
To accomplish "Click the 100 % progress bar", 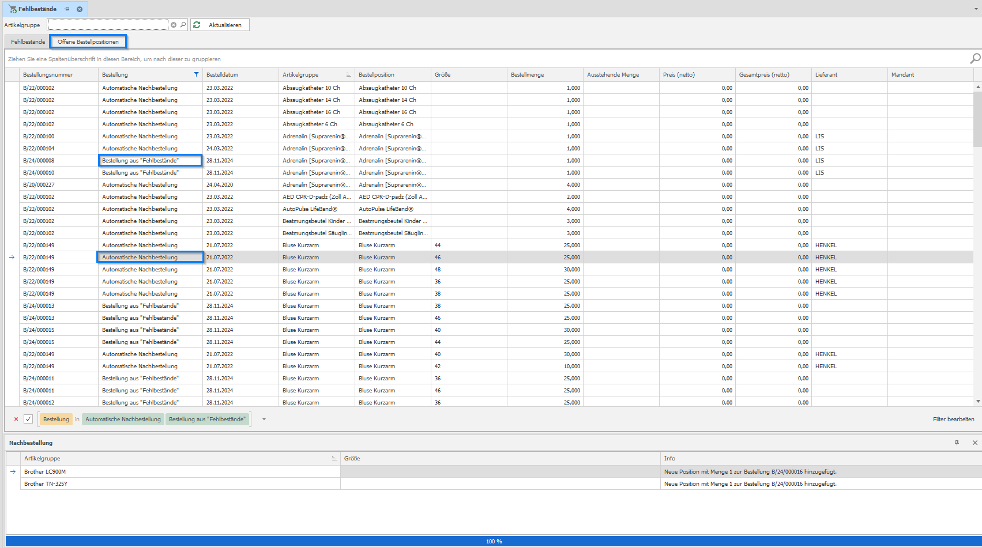I will pyautogui.click(x=494, y=541).
